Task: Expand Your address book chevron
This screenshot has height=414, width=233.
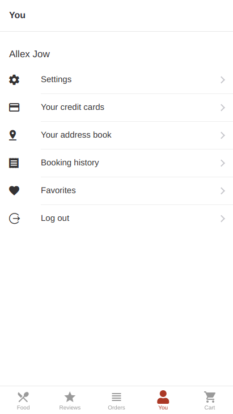Action: pyautogui.click(x=223, y=135)
